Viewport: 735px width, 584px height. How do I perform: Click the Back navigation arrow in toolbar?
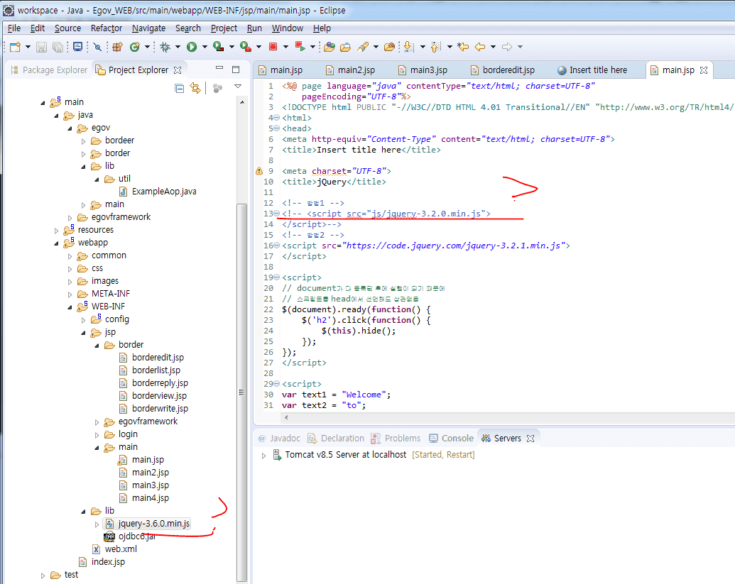(480, 47)
